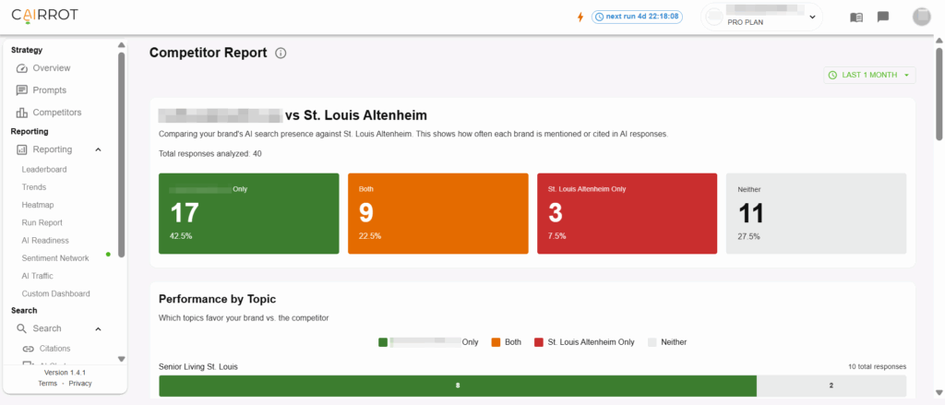The image size is (945, 405).
Task: Open the documentation book icon
Action: (x=856, y=18)
